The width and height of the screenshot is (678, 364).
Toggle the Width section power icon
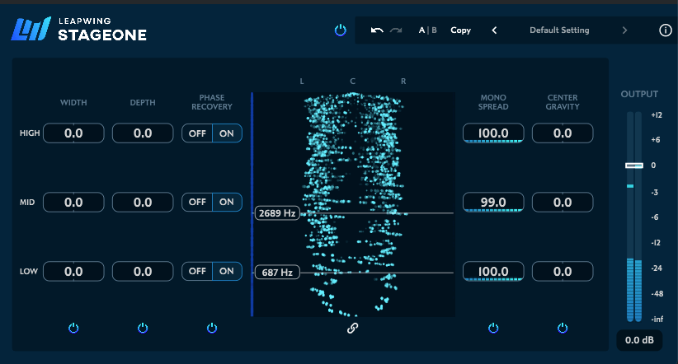pyautogui.click(x=73, y=328)
